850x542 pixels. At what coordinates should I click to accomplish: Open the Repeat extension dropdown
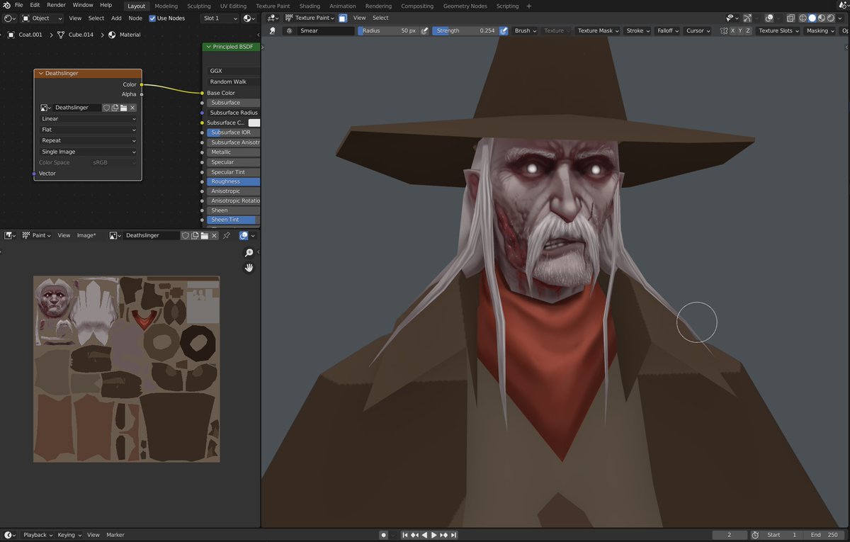tap(88, 140)
